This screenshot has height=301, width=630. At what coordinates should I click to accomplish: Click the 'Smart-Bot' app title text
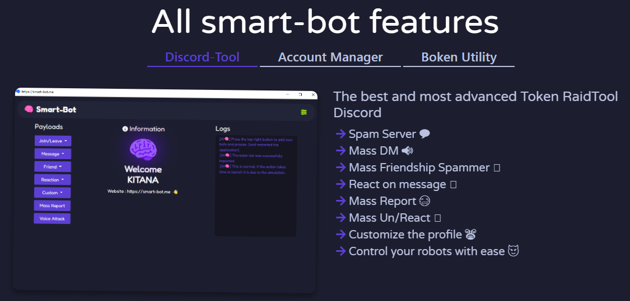click(56, 109)
